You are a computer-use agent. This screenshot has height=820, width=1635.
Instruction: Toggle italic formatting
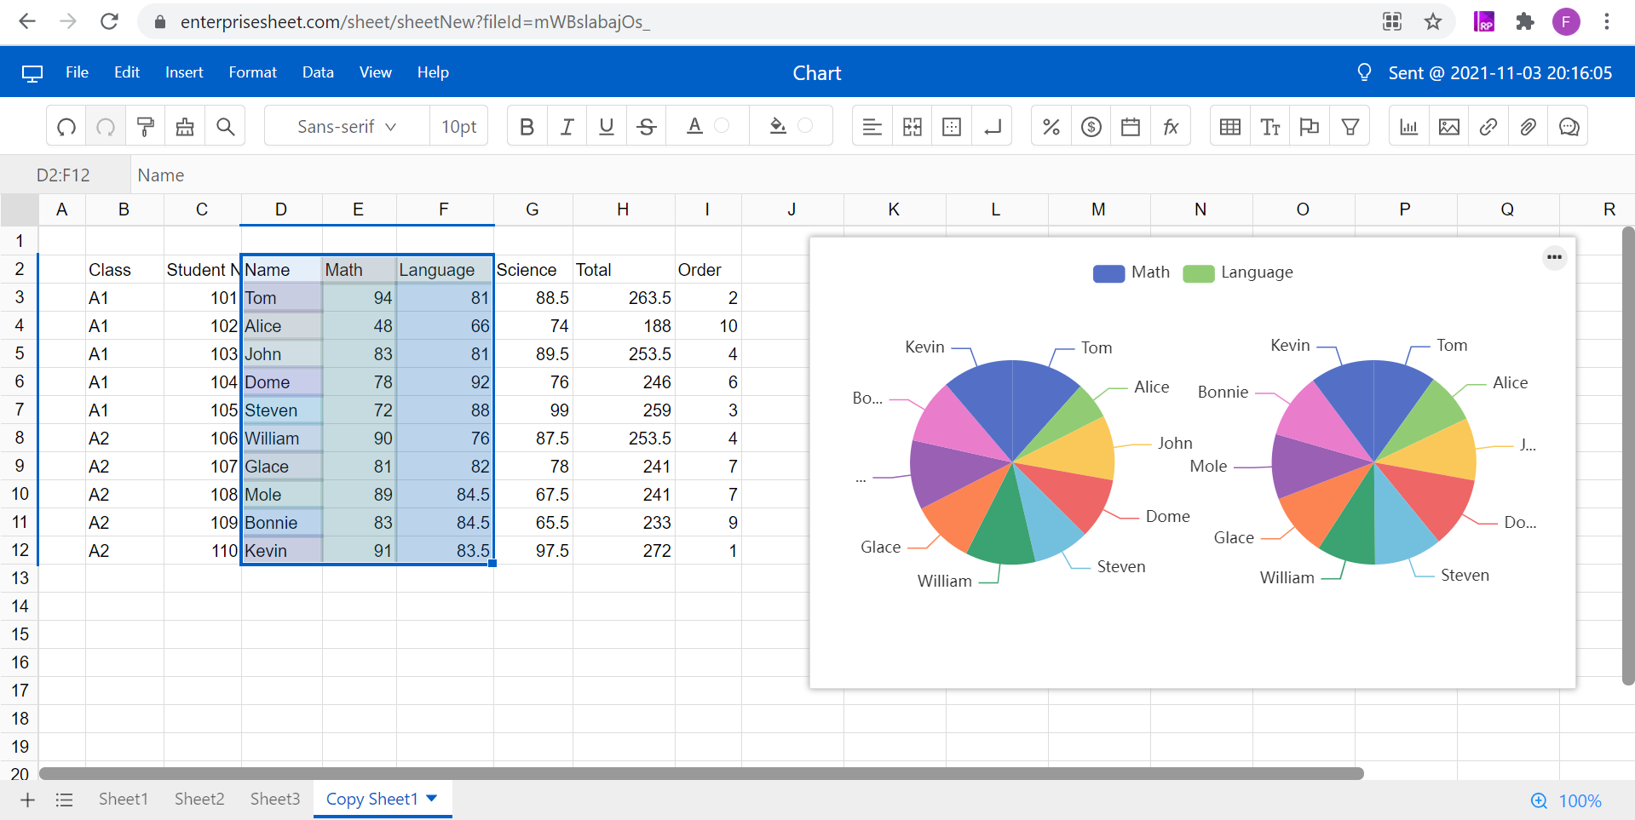coord(567,127)
